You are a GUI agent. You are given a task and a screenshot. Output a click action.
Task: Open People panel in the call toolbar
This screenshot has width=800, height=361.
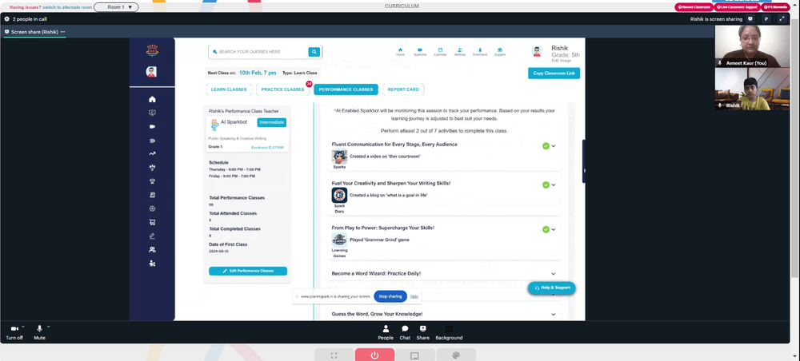tap(386, 332)
